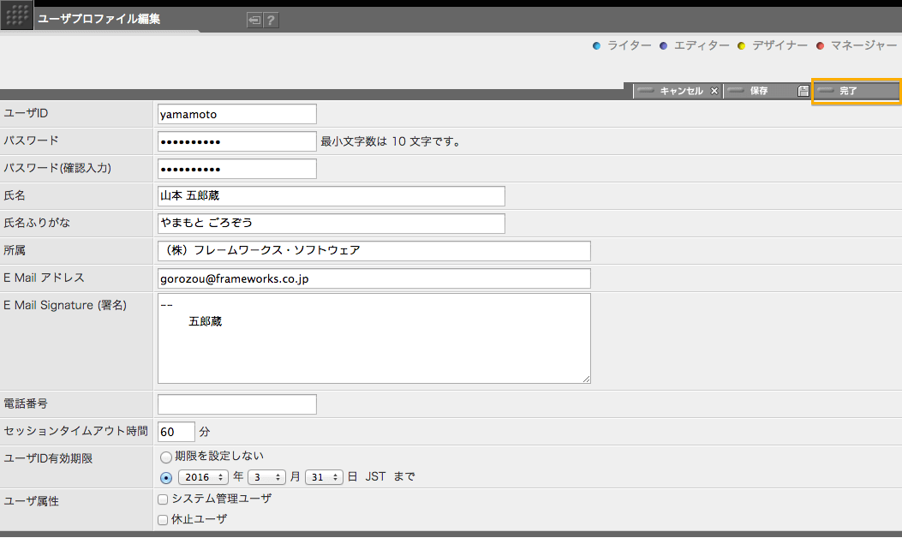
Task: Click the X icon on キャンセル button
Action: click(714, 91)
